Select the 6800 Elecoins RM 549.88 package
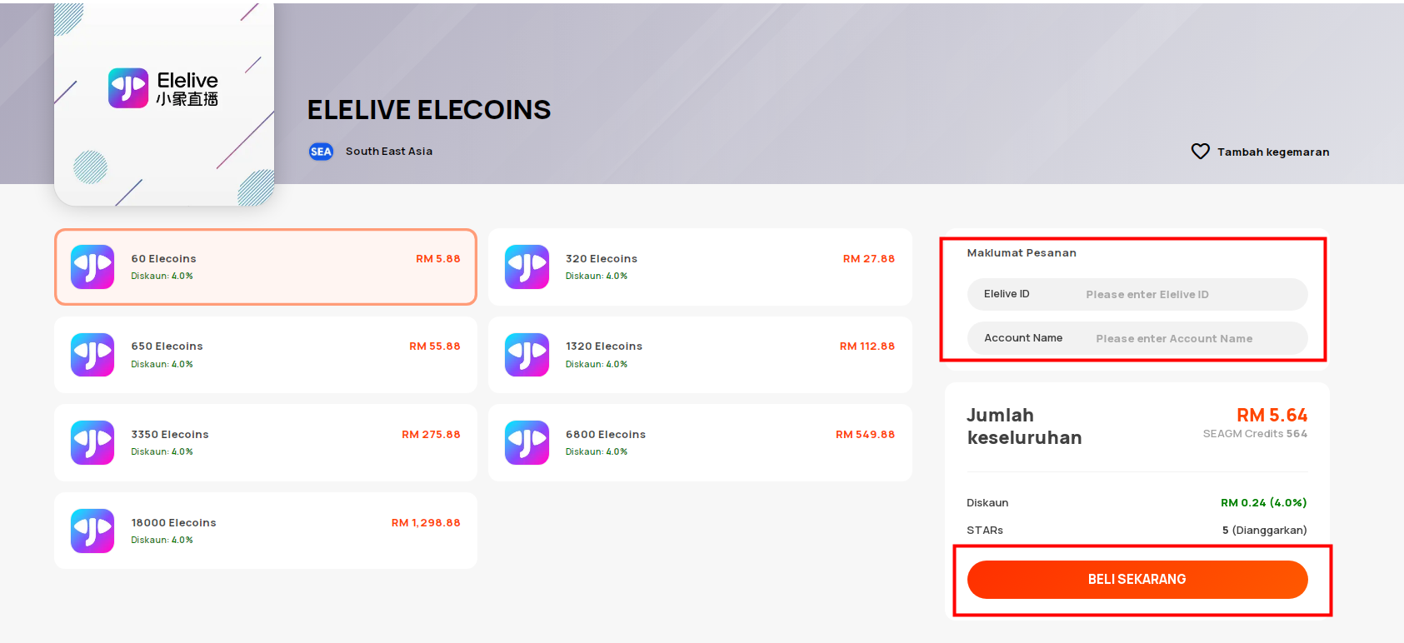1404x643 pixels. coord(700,442)
